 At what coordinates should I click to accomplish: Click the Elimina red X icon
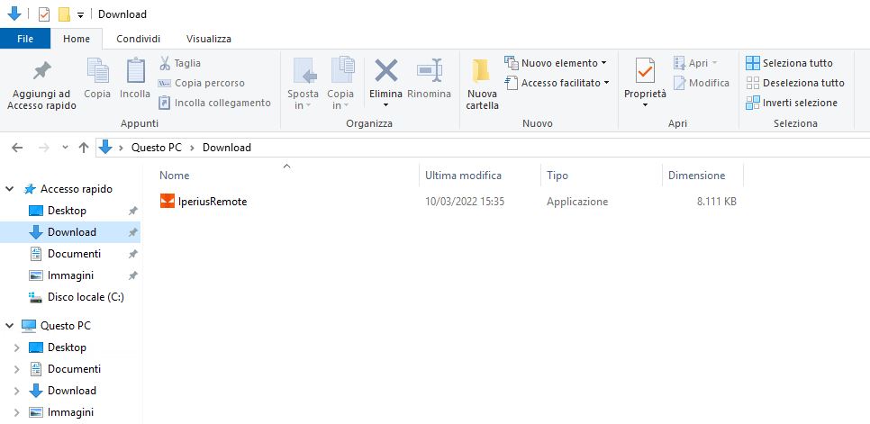(386, 71)
